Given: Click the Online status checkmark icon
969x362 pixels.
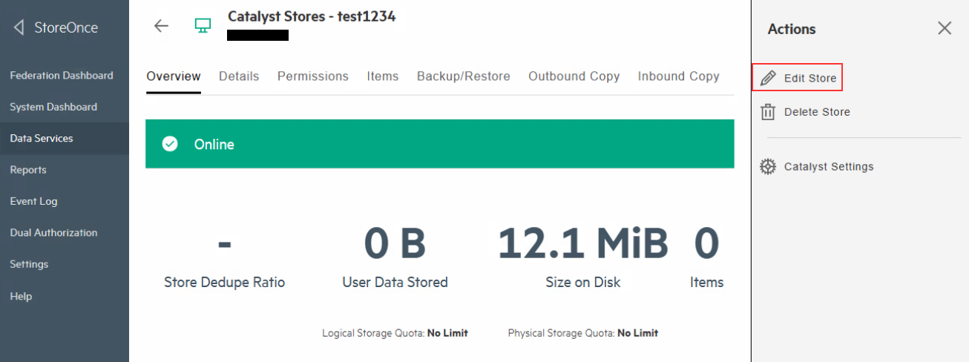Looking at the screenshot, I should [x=170, y=144].
